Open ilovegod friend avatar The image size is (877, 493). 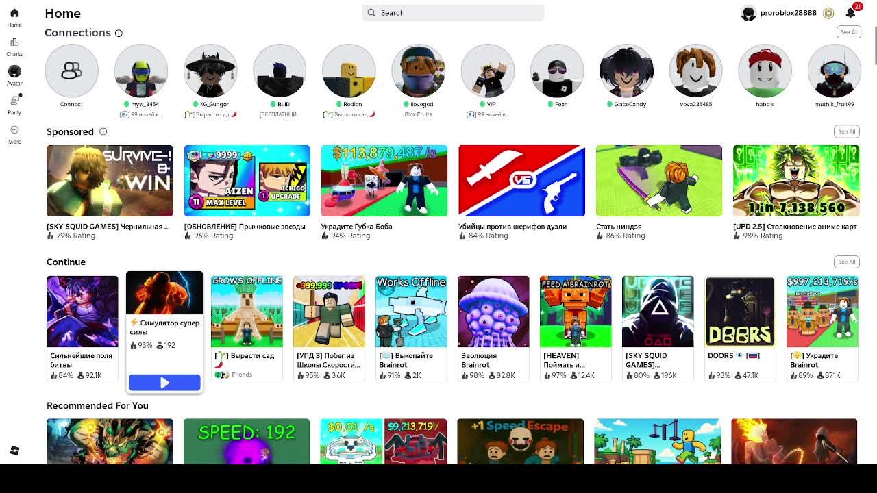pos(418,71)
